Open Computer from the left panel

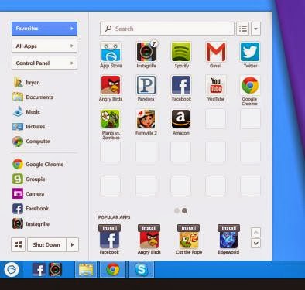(x=31, y=142)
